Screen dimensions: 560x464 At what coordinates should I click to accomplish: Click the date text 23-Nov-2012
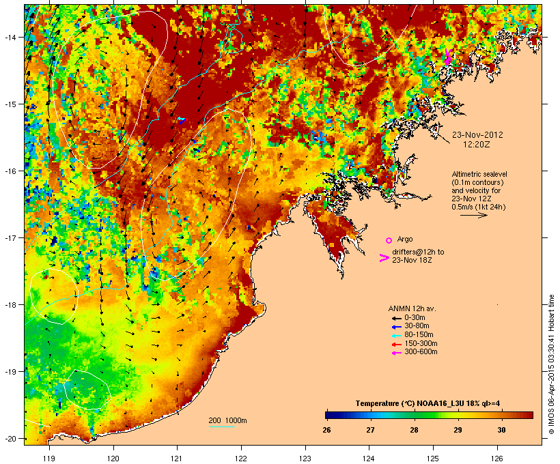coord(477,135)
